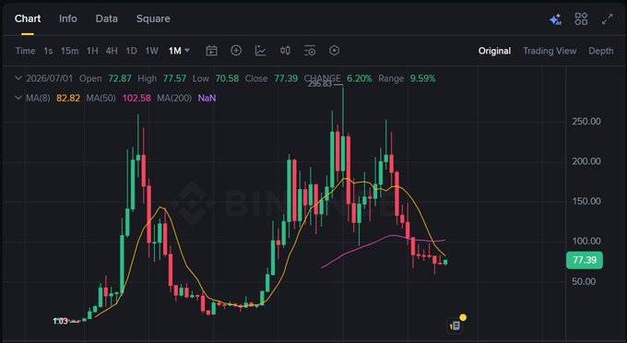Click the Close value 77.39
This screenshot has height=343, width=627.
click(x=286, y=78)
